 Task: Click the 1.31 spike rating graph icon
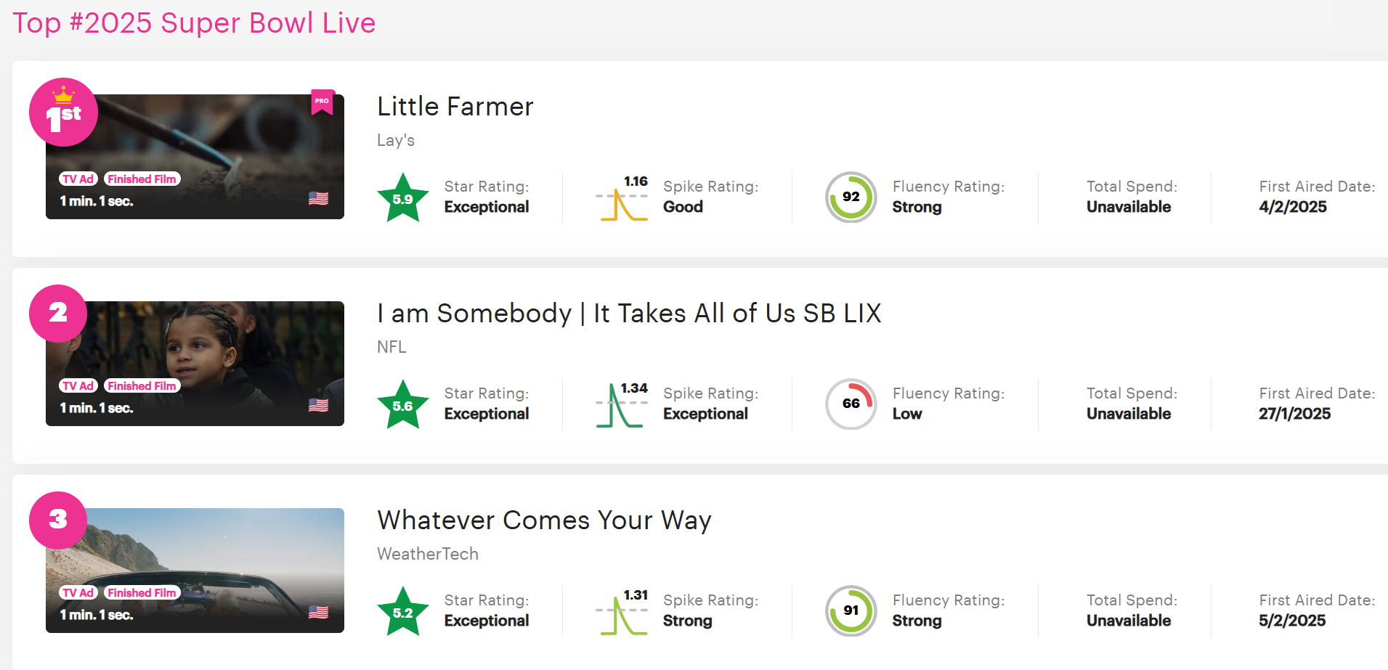[x=622, y=611]
